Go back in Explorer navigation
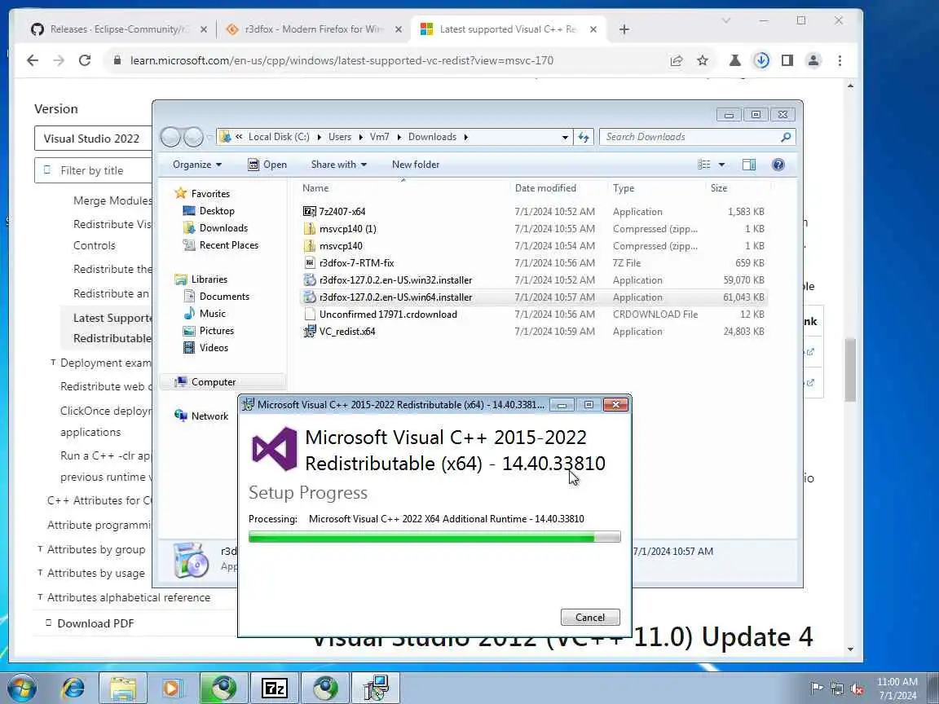This screenshot has height=704, width=939. coord(170,137)
